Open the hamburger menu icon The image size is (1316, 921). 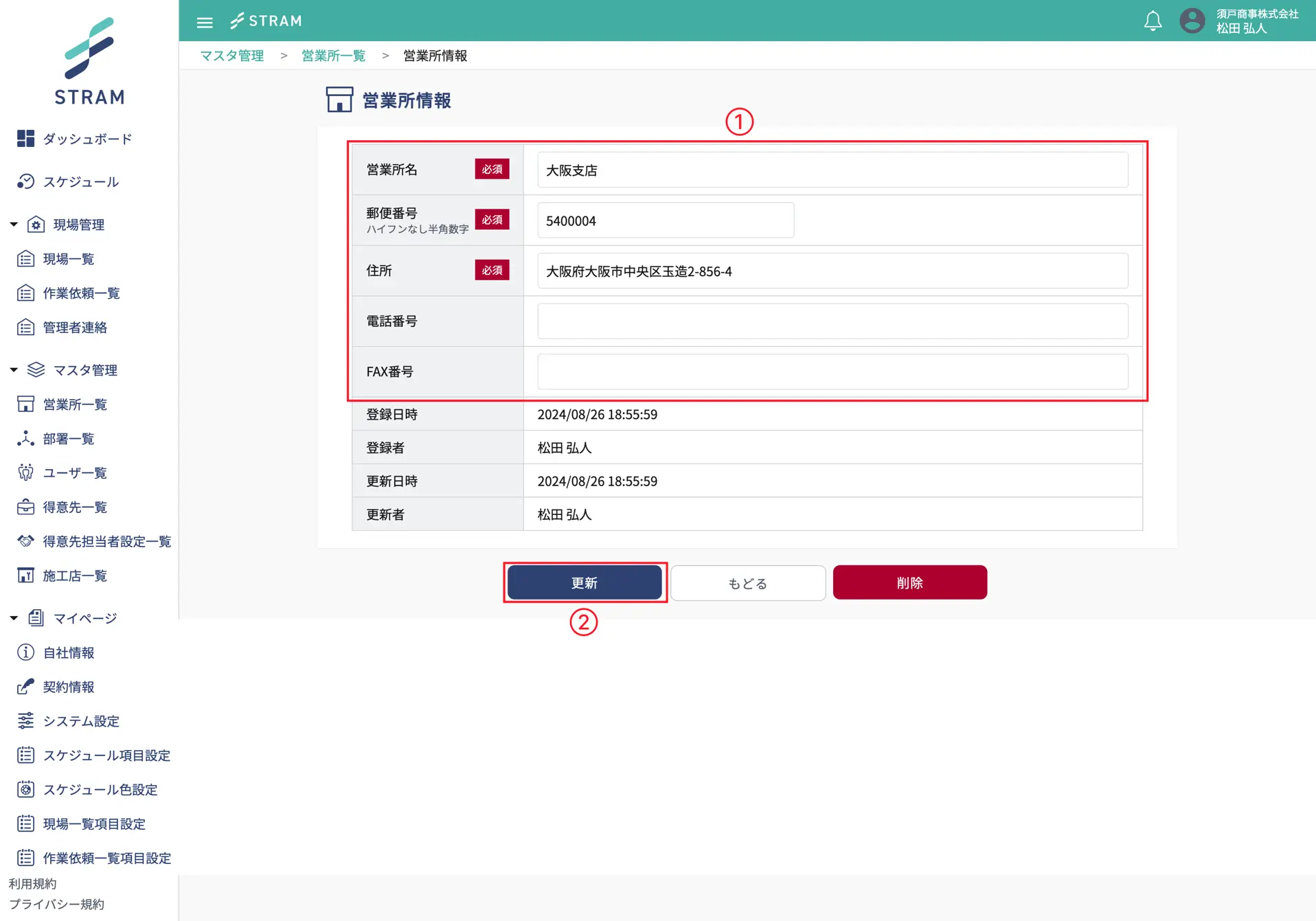[205, 22]
